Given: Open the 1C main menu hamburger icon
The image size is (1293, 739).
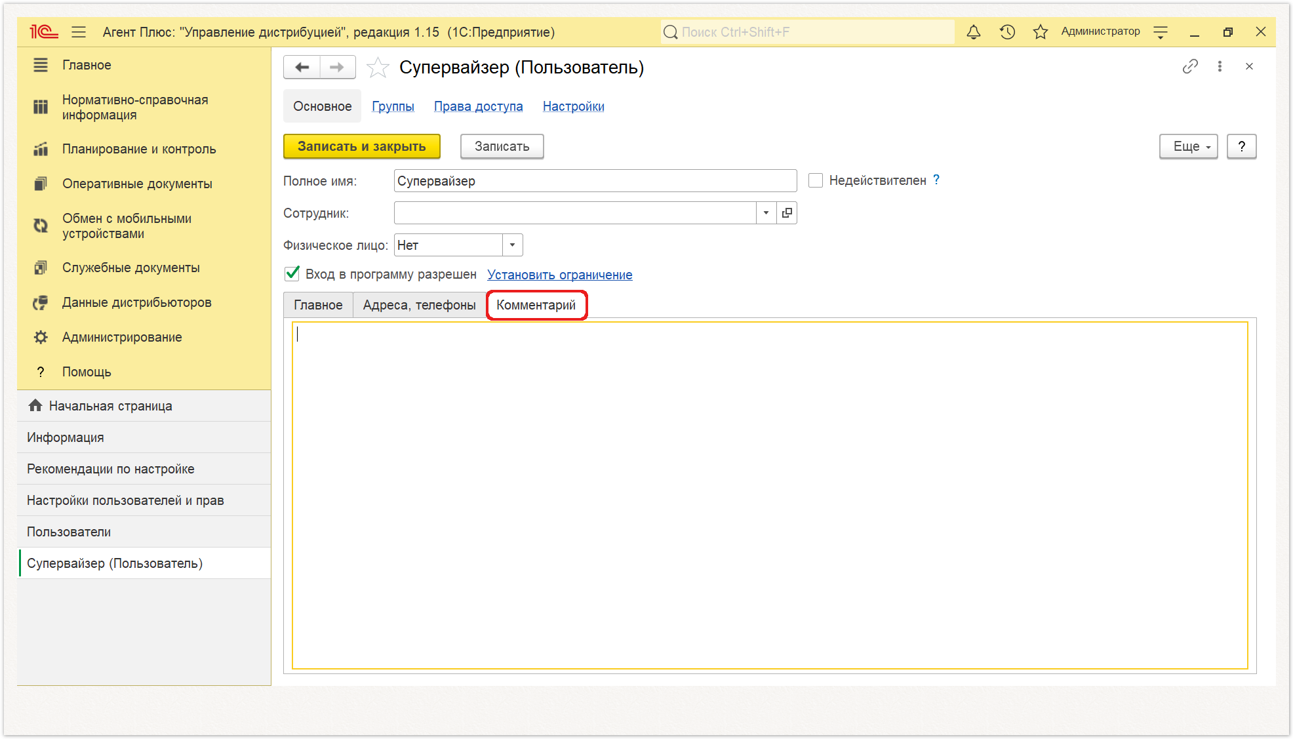Looking at the screenshot, I should pyautogui.click(x=79, y=32).
